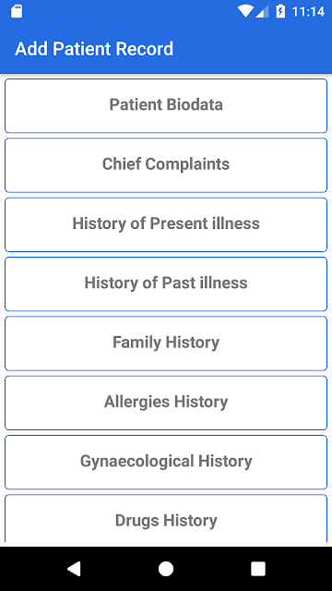Tap the word Biodata in first button

[195, 104]
